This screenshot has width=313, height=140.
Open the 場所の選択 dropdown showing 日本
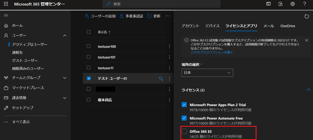click(207, 73)
